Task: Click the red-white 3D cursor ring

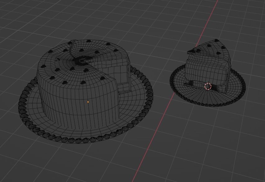Action: coord(208,86)
